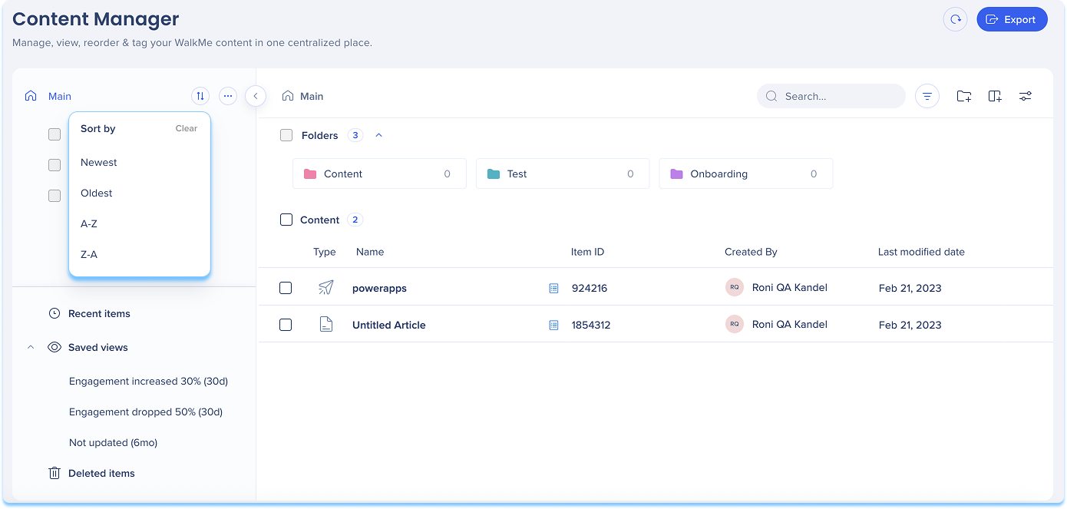Click item ID 1854312
1067x509 pixels.
[591, 325]
